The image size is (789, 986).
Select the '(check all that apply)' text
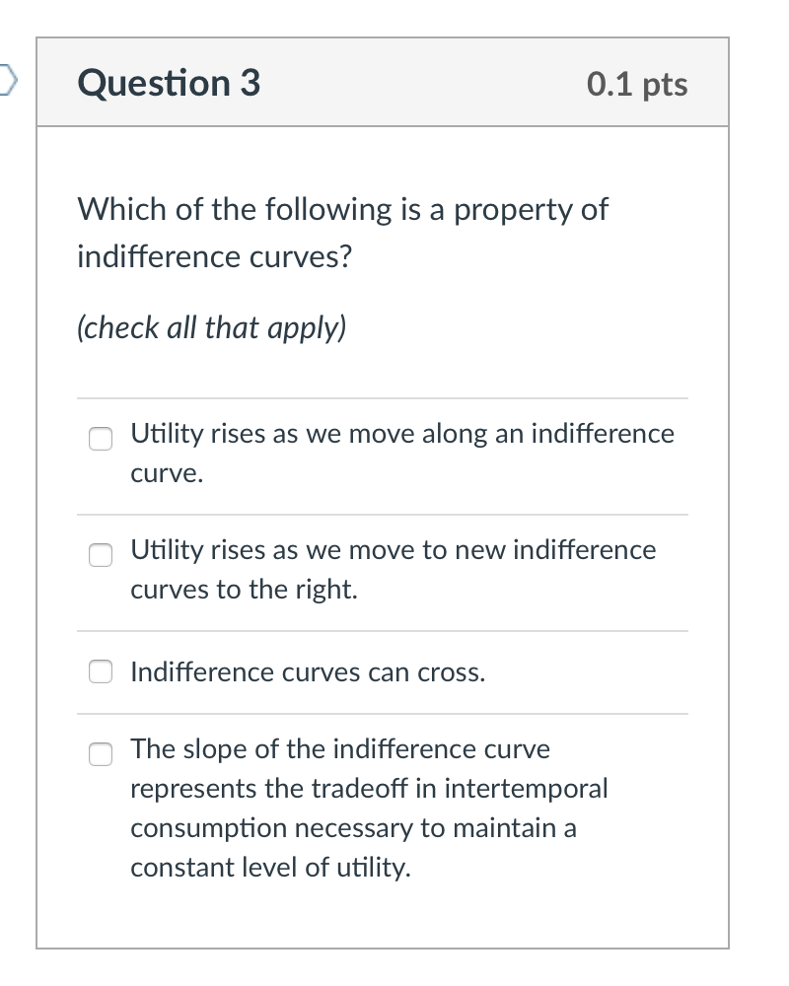point(210,328)
